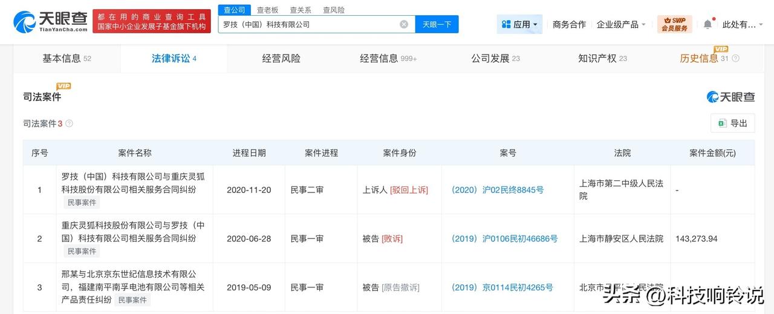Open the SVIP member service badge
This screenshot has height=314, width=774.
click(x=674, y=24)
